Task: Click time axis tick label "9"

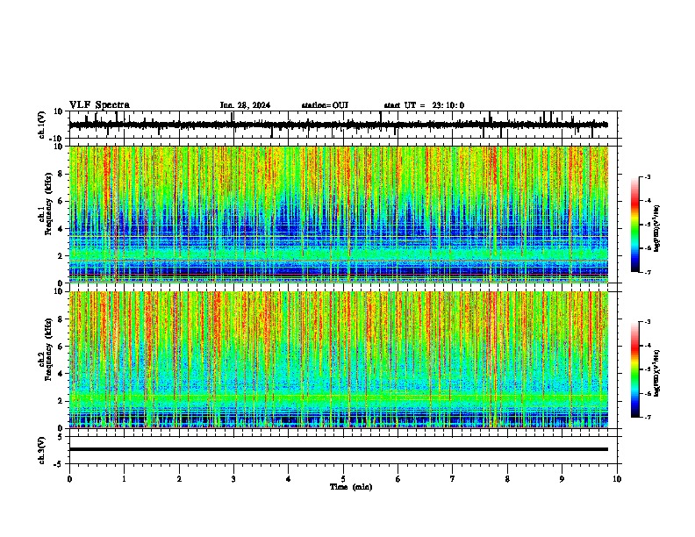Action: pos(562,479)
